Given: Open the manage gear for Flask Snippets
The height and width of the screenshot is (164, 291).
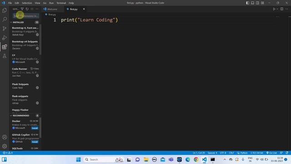Looking at the screenshot, I should click(x=37, y=87).
